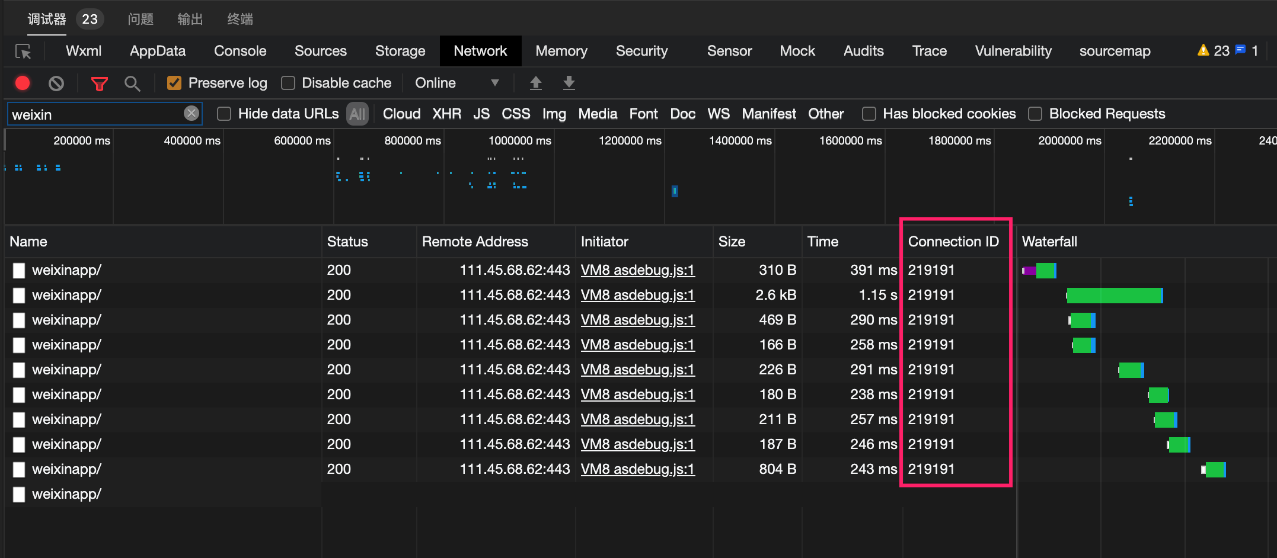Clear the network log

click(56, 84)
